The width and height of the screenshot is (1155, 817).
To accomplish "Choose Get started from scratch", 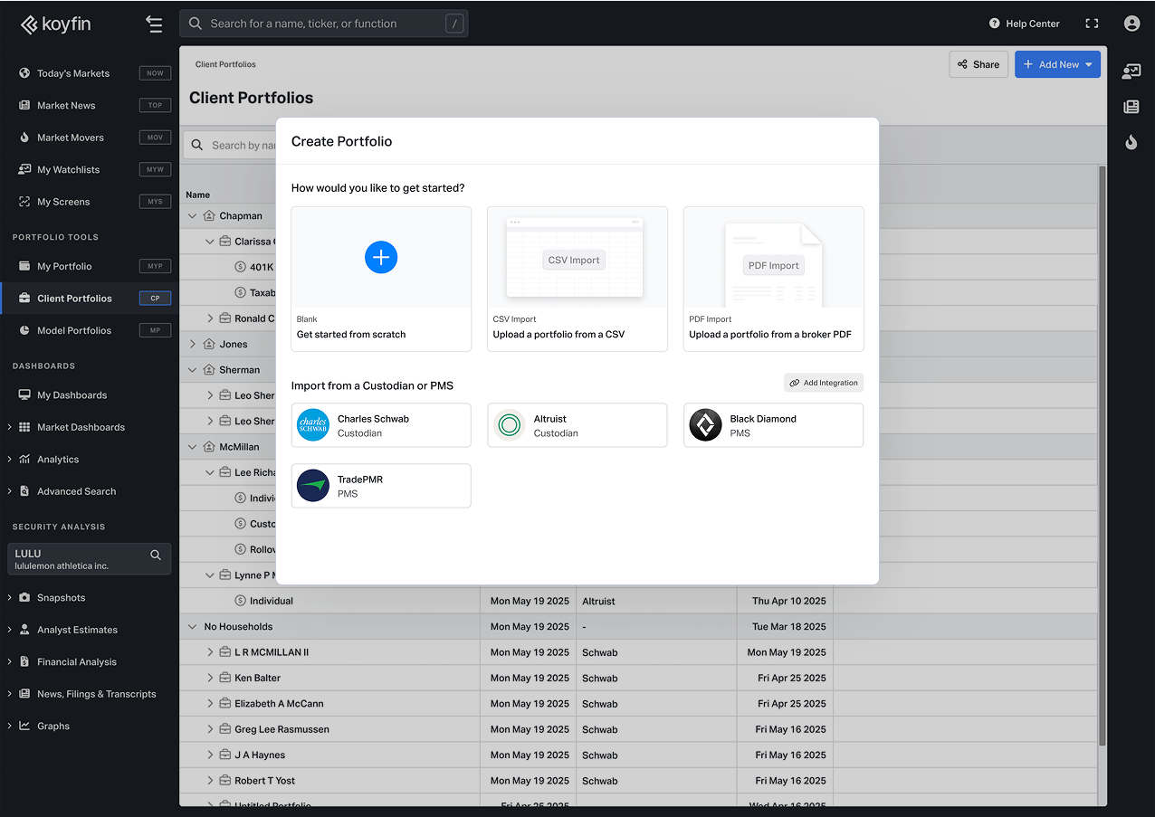I will pos(381,279).
